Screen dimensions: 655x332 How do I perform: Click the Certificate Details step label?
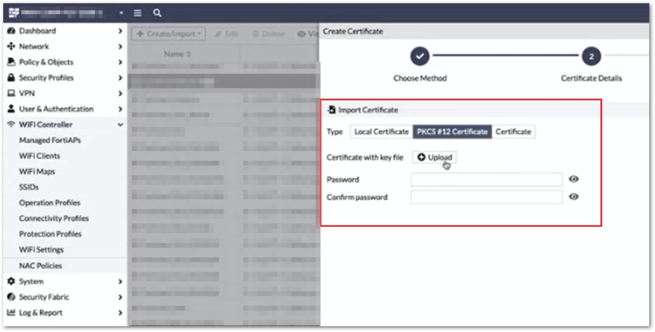tap(591, 79)
